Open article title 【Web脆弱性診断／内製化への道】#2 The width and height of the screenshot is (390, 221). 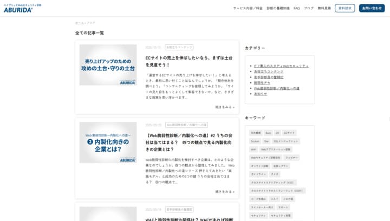189,142
